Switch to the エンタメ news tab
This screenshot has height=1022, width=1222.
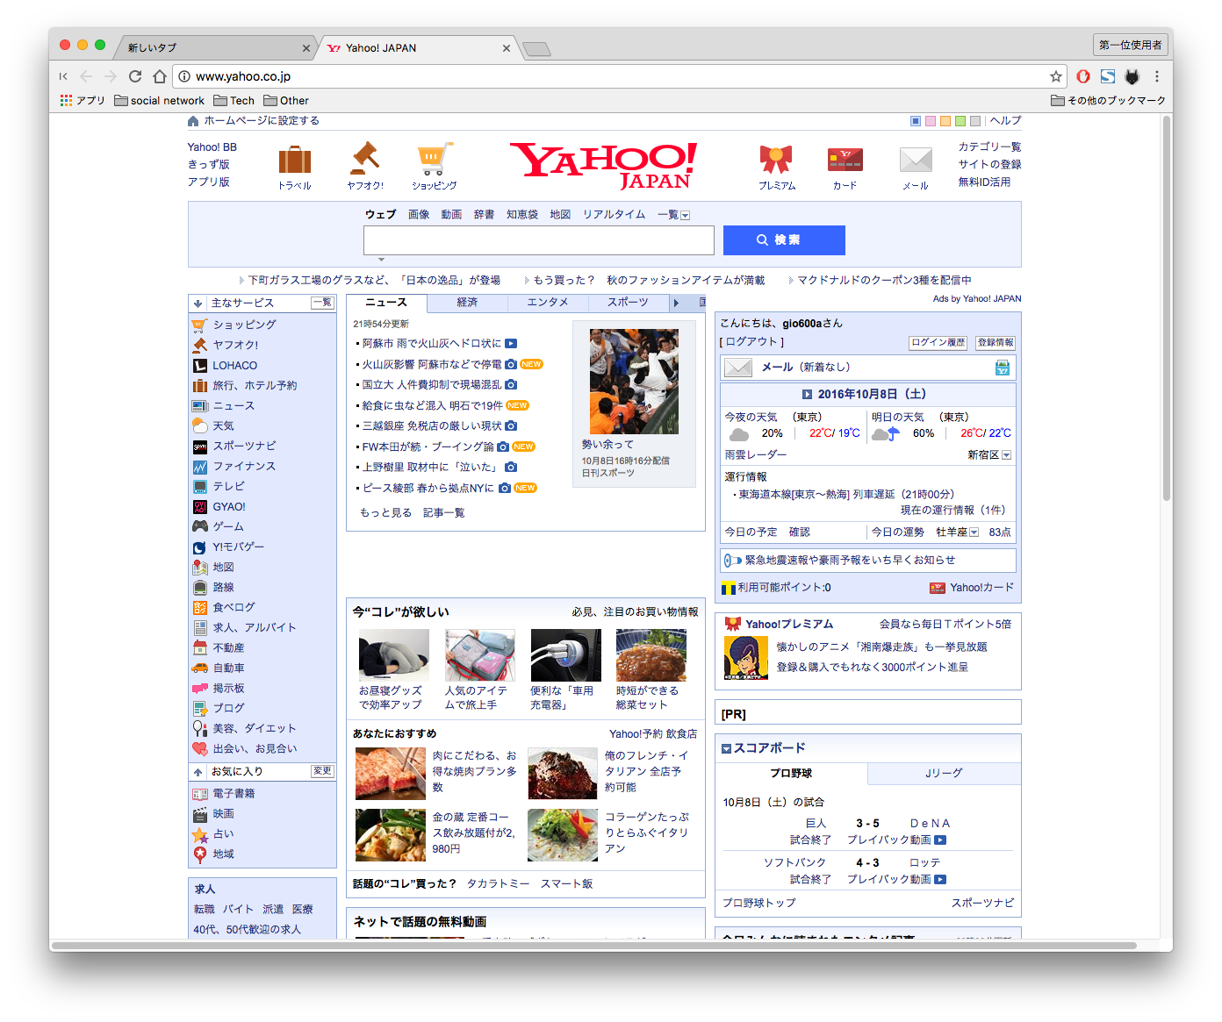[547, 303]
